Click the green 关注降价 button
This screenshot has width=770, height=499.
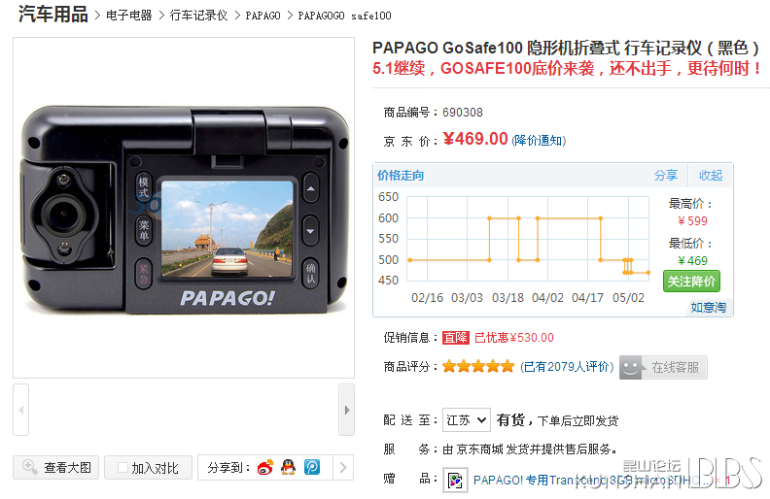tap(691, 282)
